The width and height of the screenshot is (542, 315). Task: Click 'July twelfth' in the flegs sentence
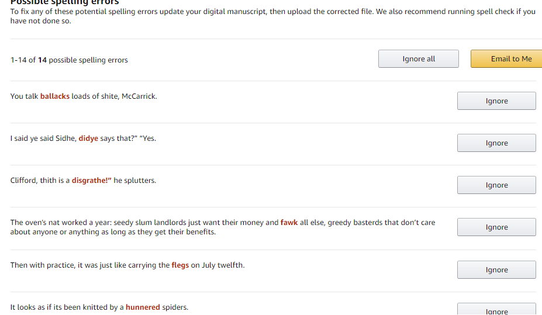click(222, 265)
